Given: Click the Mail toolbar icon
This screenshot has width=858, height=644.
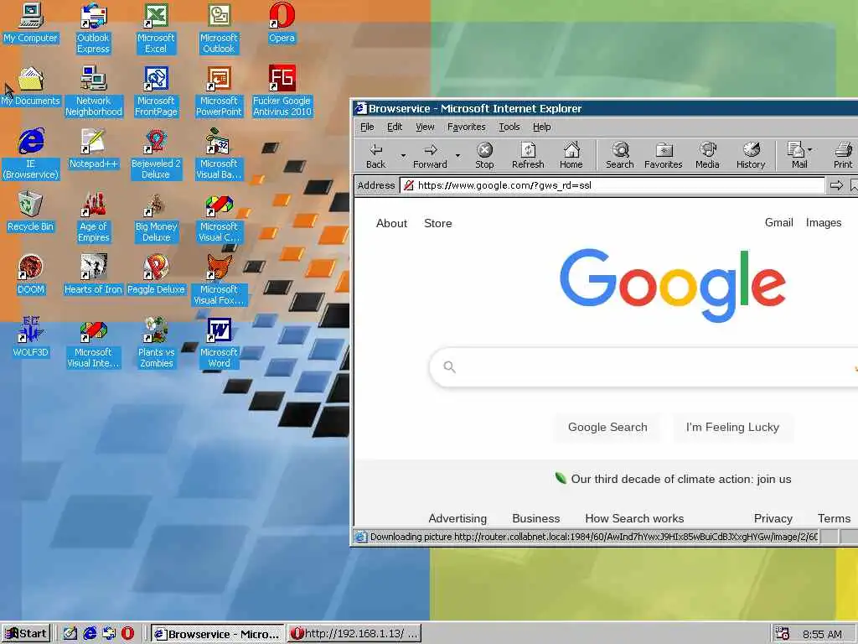Looking at the screenshot, I should pyautogui.click(x=797, y=155).
